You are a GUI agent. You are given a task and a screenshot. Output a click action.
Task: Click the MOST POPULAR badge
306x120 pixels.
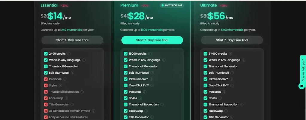pos(172,5)
